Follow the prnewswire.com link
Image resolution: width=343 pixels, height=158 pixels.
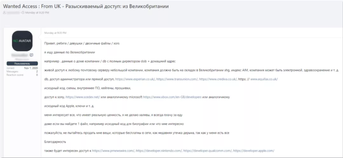(113, 150)
